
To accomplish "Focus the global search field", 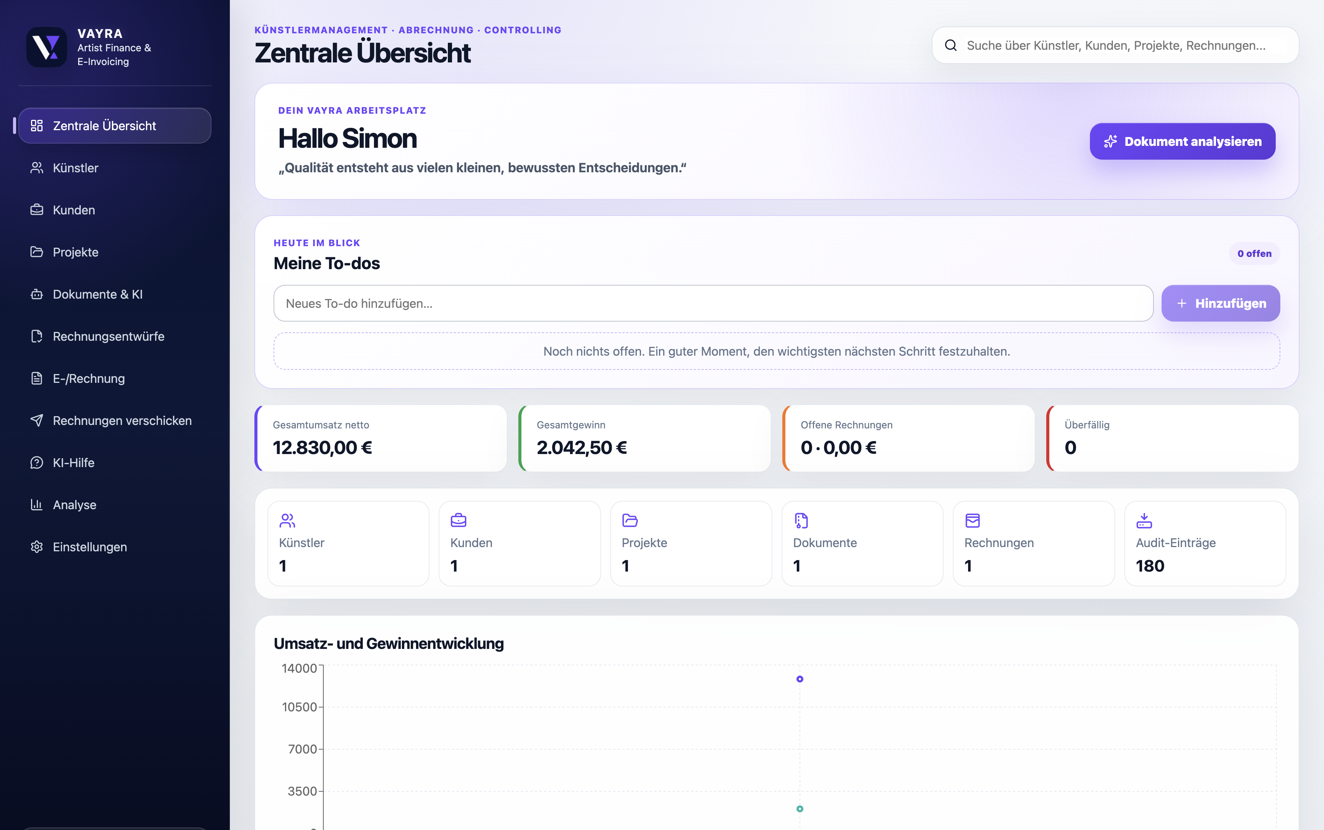I will tap(1115, 46).
